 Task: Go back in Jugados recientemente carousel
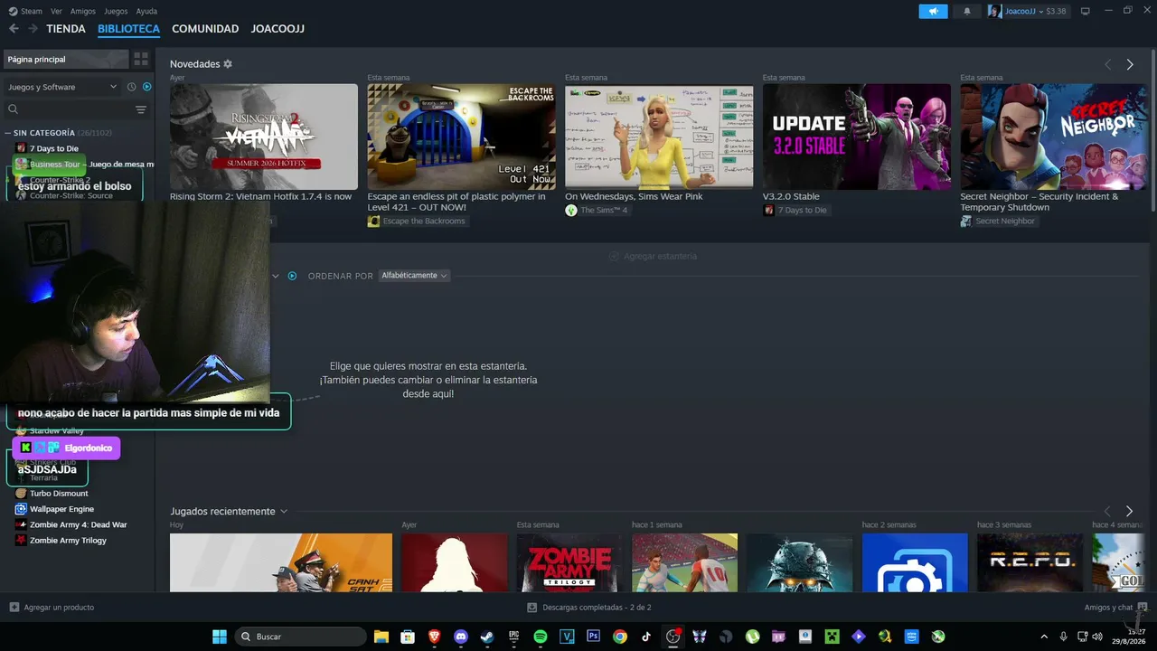(x=1107, y=511)
